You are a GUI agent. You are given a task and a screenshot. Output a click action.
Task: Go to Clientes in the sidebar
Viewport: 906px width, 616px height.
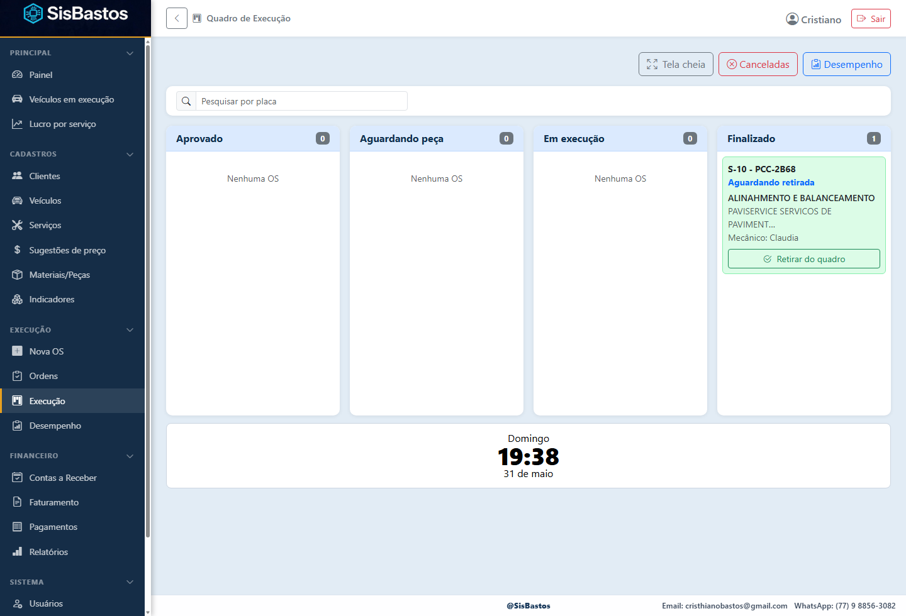tap(72, 176)
